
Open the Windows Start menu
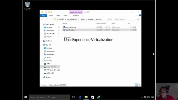pyautogui.click(x=26, y=97)
